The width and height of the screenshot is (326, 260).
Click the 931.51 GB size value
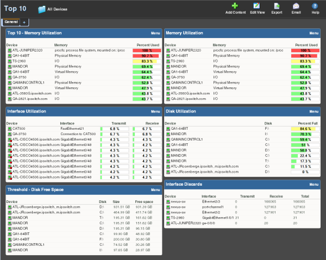click(122, 207)
